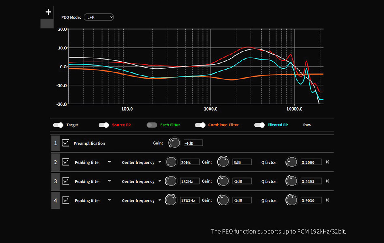Click the gain knob on filter row 3

[223, 181]
